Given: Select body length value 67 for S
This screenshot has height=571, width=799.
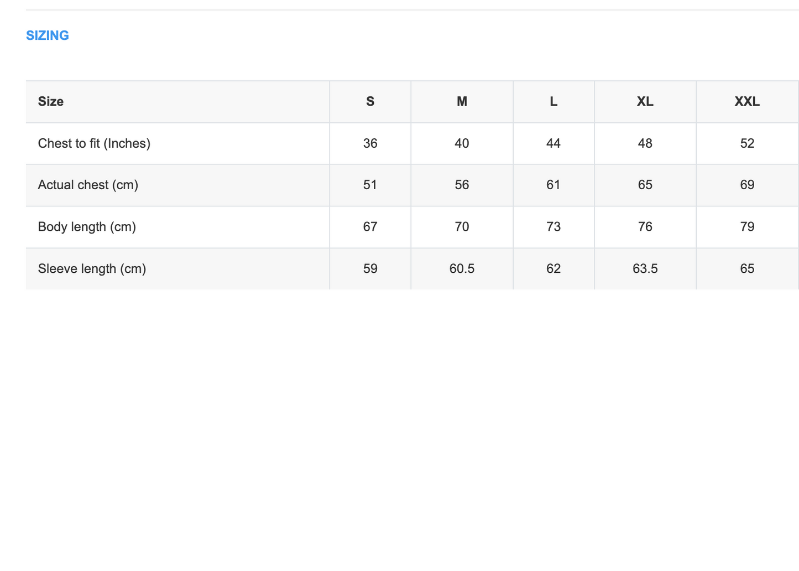Looking at the screenshot, I should click(x=370, y=227).
